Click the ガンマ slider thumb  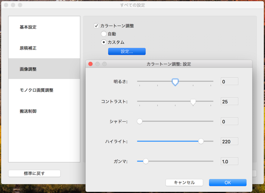pyautogui.click(x=146, y=161)
